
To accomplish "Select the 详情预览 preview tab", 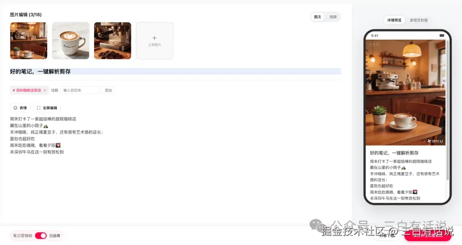I will click(394, 20).
